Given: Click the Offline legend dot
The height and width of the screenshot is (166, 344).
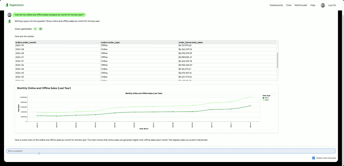Looking at the screenshot, I should coord(263,98).
